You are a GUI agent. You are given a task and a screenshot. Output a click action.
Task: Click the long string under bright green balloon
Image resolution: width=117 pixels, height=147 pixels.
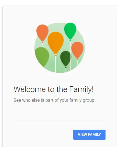click(70, 56)
